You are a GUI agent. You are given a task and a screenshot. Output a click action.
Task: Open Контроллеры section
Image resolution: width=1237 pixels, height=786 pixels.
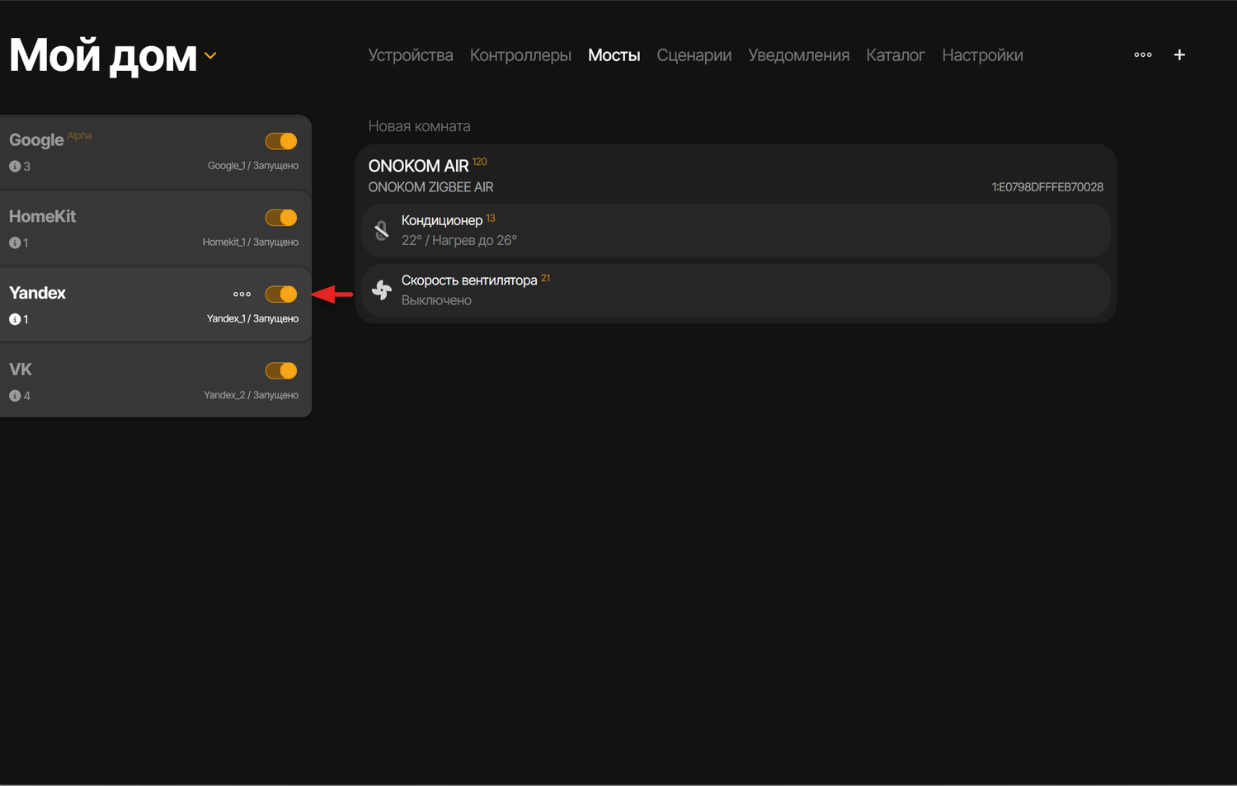(x=520, y=55)
